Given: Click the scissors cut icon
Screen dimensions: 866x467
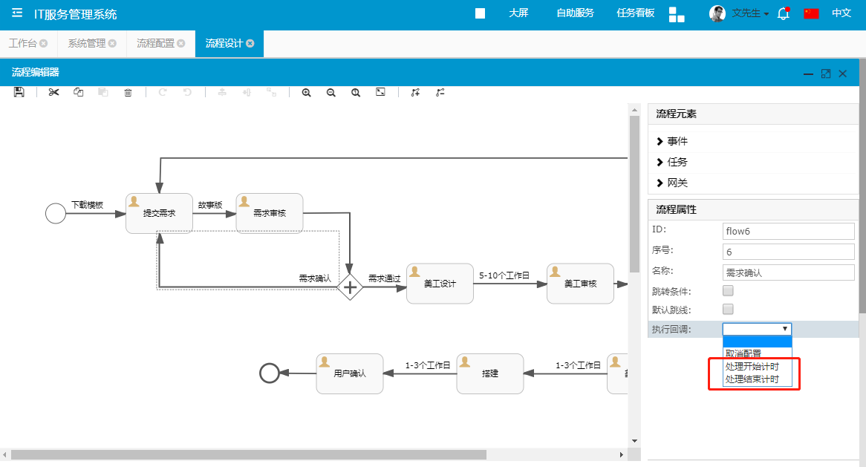Looking at the screenshot, I should tap(53, 92).
